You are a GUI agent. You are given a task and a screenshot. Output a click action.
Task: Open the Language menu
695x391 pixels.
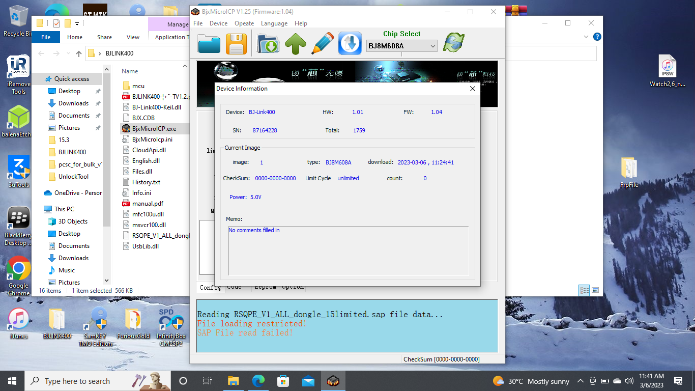coord(274,23)
